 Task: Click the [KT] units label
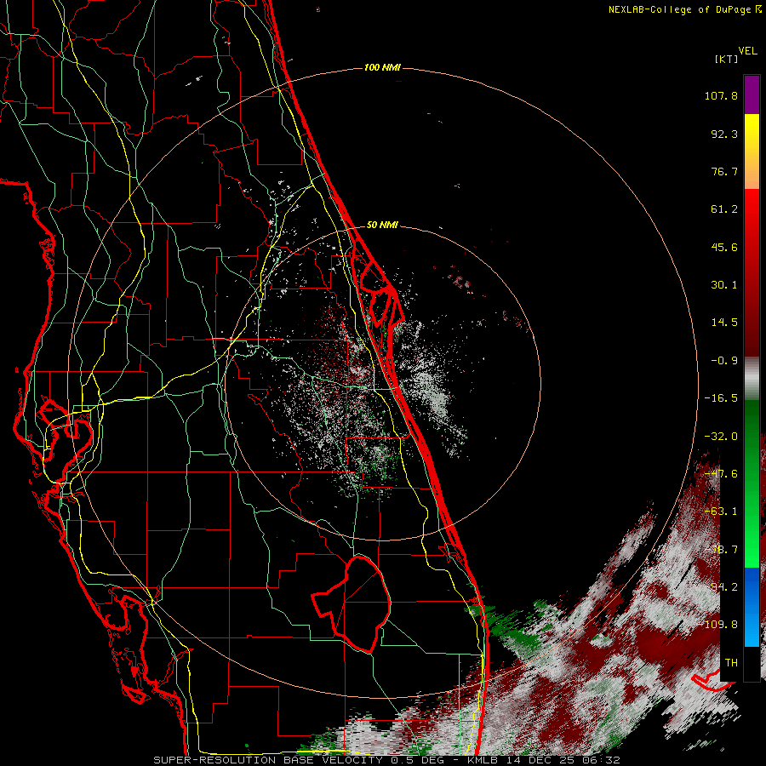726,59
